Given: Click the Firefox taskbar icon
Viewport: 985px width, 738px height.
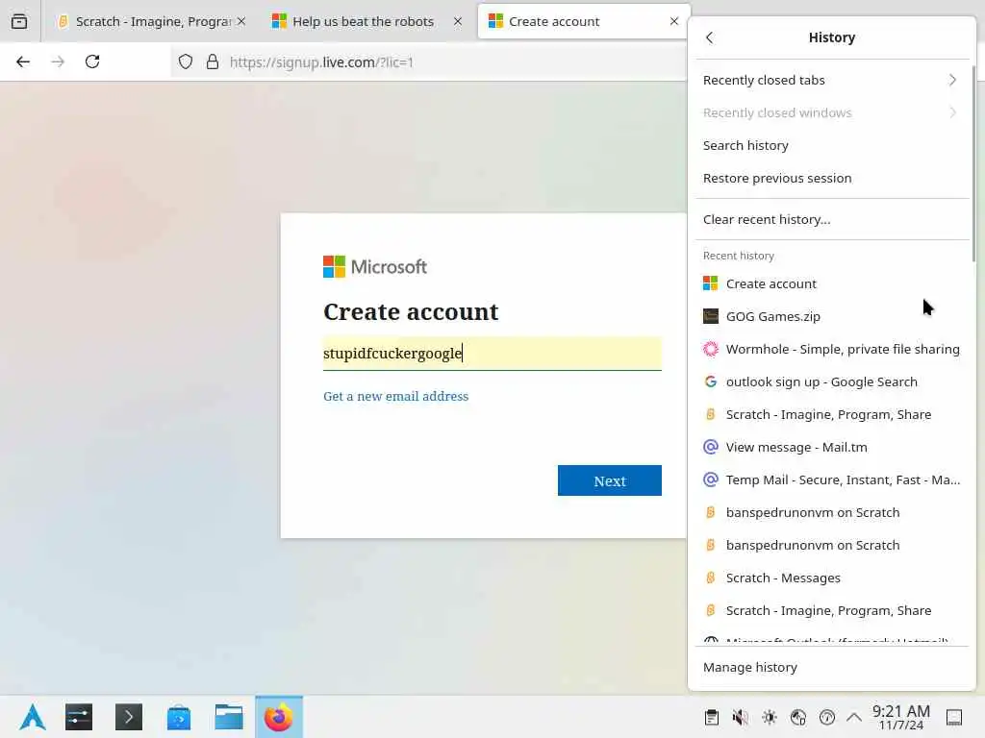Looking at the screenshot, I should 279,717.
